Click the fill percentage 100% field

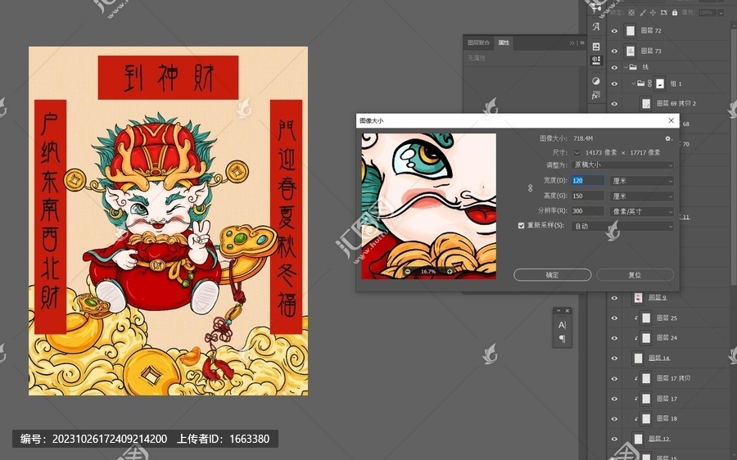(x=707, y=12)
